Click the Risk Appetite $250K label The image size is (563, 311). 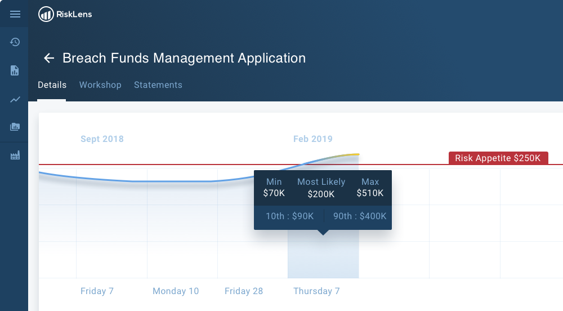[498, 158]
